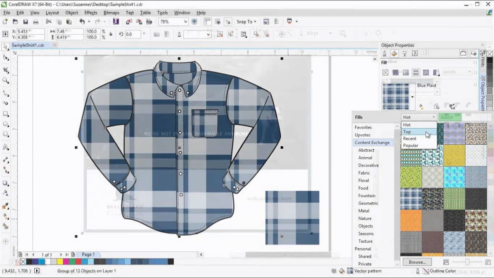Click the Save icon in standard toolbar
This screenshot has width=494, height=278.
[25, 22]
